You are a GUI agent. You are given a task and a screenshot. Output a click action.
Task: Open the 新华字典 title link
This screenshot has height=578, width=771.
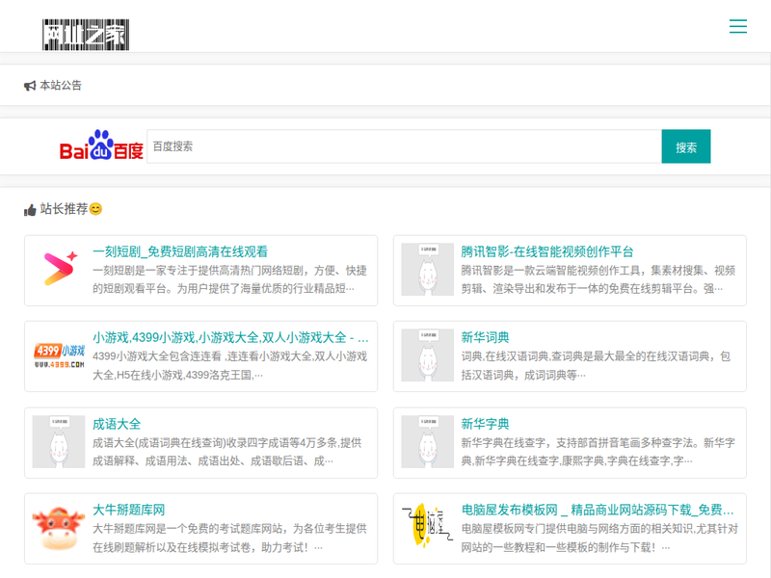(x=485, y=424)
